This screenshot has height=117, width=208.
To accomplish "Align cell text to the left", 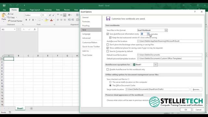I will point(58,20).
